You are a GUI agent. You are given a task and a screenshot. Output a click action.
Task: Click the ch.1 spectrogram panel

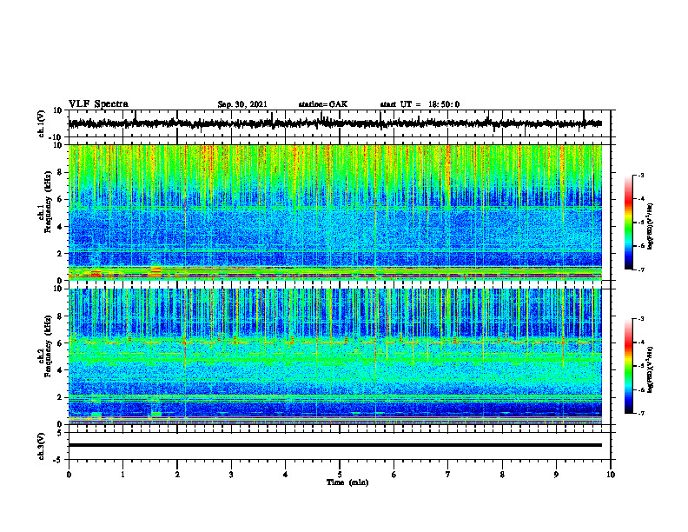click(334, 212)
